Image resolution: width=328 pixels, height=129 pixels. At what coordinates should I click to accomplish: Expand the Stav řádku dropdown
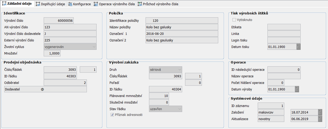click(180, 109)
